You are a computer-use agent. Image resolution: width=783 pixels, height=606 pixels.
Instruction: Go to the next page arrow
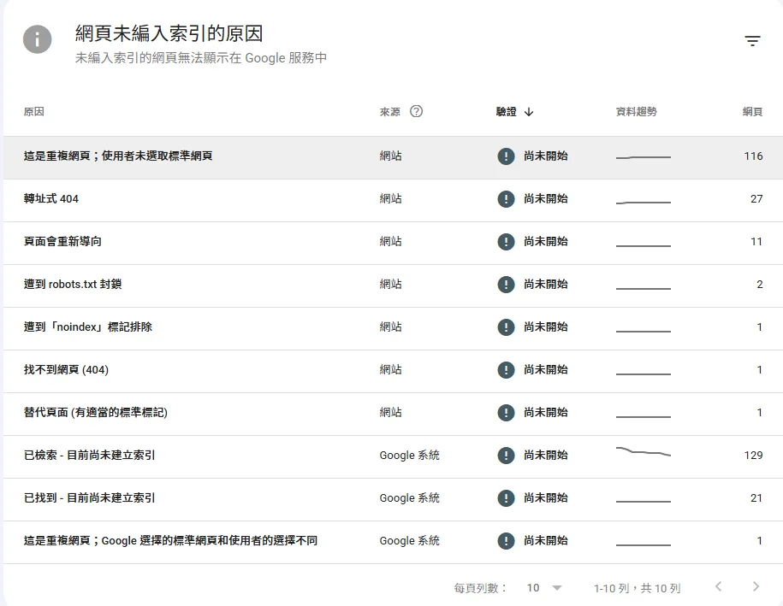(756, 586)
